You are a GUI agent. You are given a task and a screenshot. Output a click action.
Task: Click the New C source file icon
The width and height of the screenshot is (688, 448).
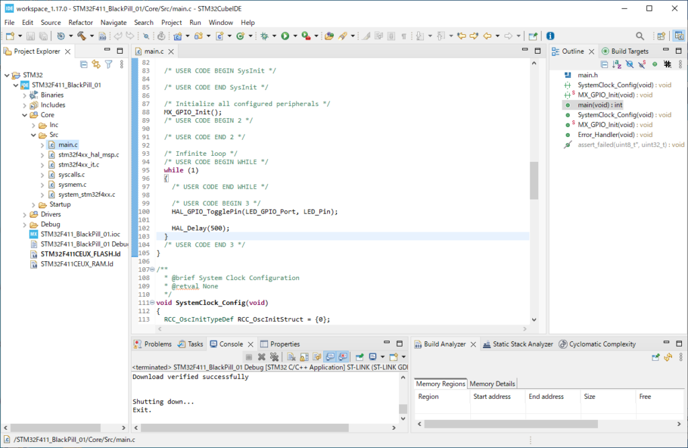pos(220,36)
